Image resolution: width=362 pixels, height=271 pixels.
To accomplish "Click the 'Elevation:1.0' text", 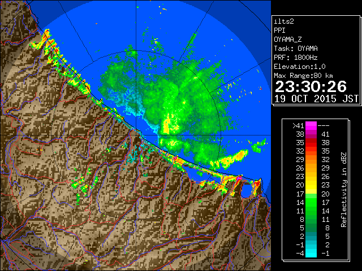I will click(300, 67).
